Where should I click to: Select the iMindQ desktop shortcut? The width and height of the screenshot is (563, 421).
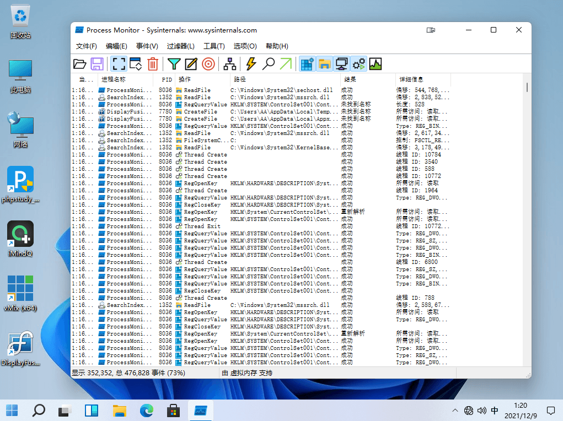pyautogui.click(x=20, y=239)
